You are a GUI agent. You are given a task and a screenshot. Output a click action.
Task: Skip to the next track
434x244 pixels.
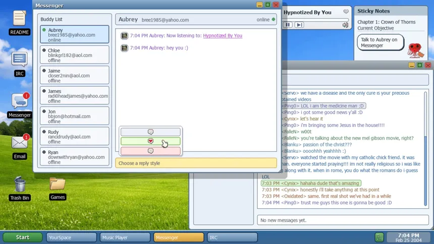click(x=299, y=25)
